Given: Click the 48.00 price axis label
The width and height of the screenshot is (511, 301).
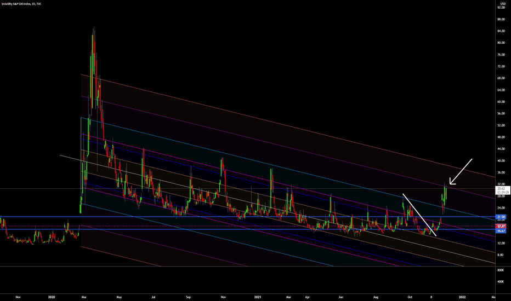Looking at the screenshot, I should pos(501,137).
